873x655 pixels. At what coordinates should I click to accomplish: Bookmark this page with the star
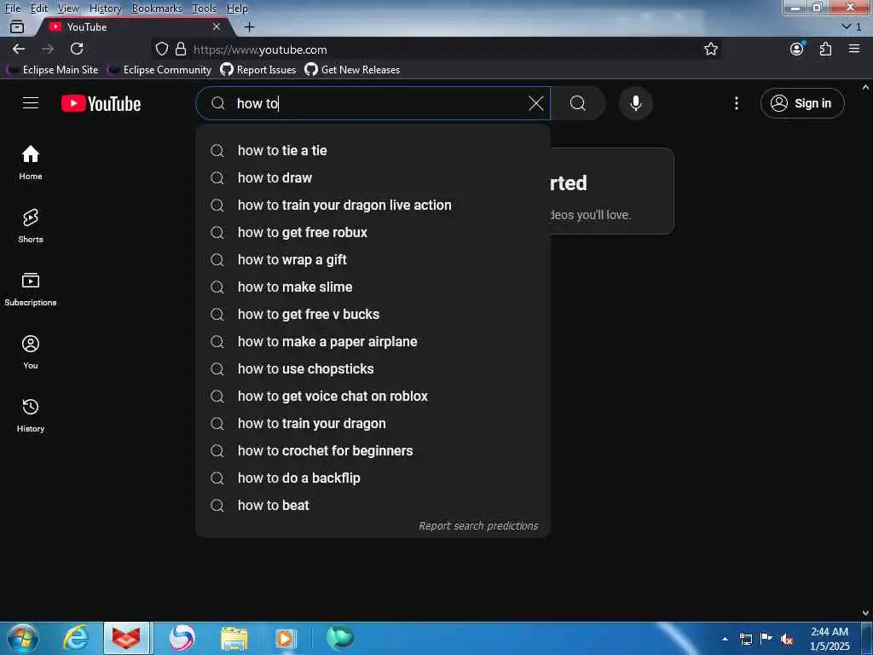(x=710, y=49)
